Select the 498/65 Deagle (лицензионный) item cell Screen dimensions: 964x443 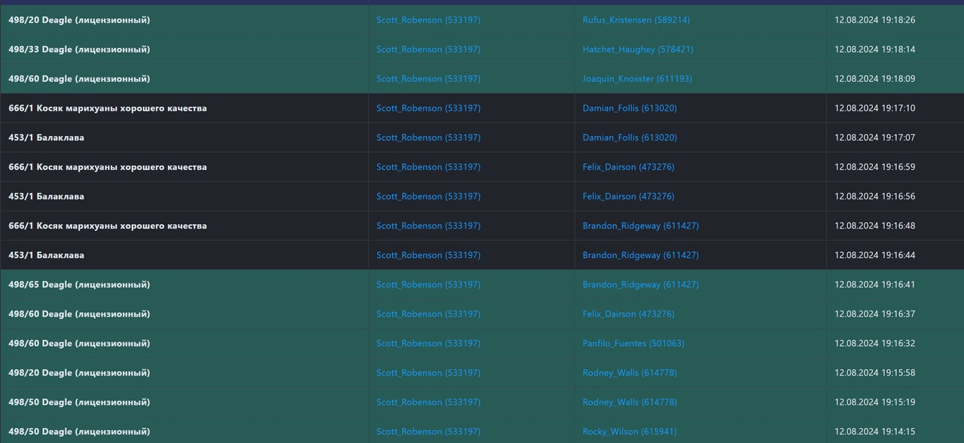point(79,285)
